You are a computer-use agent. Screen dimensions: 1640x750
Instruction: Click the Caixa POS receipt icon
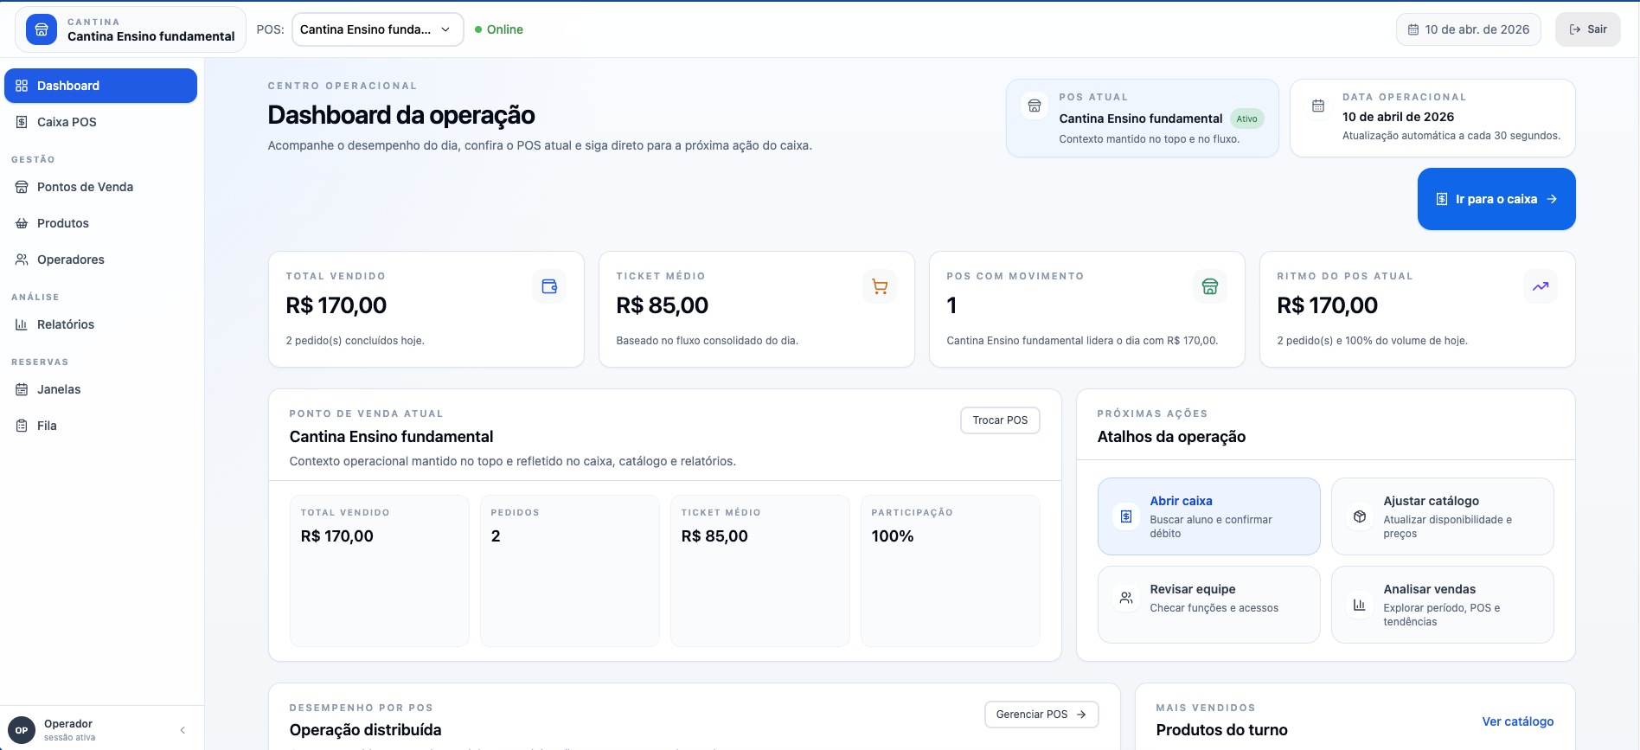point(22,122)
